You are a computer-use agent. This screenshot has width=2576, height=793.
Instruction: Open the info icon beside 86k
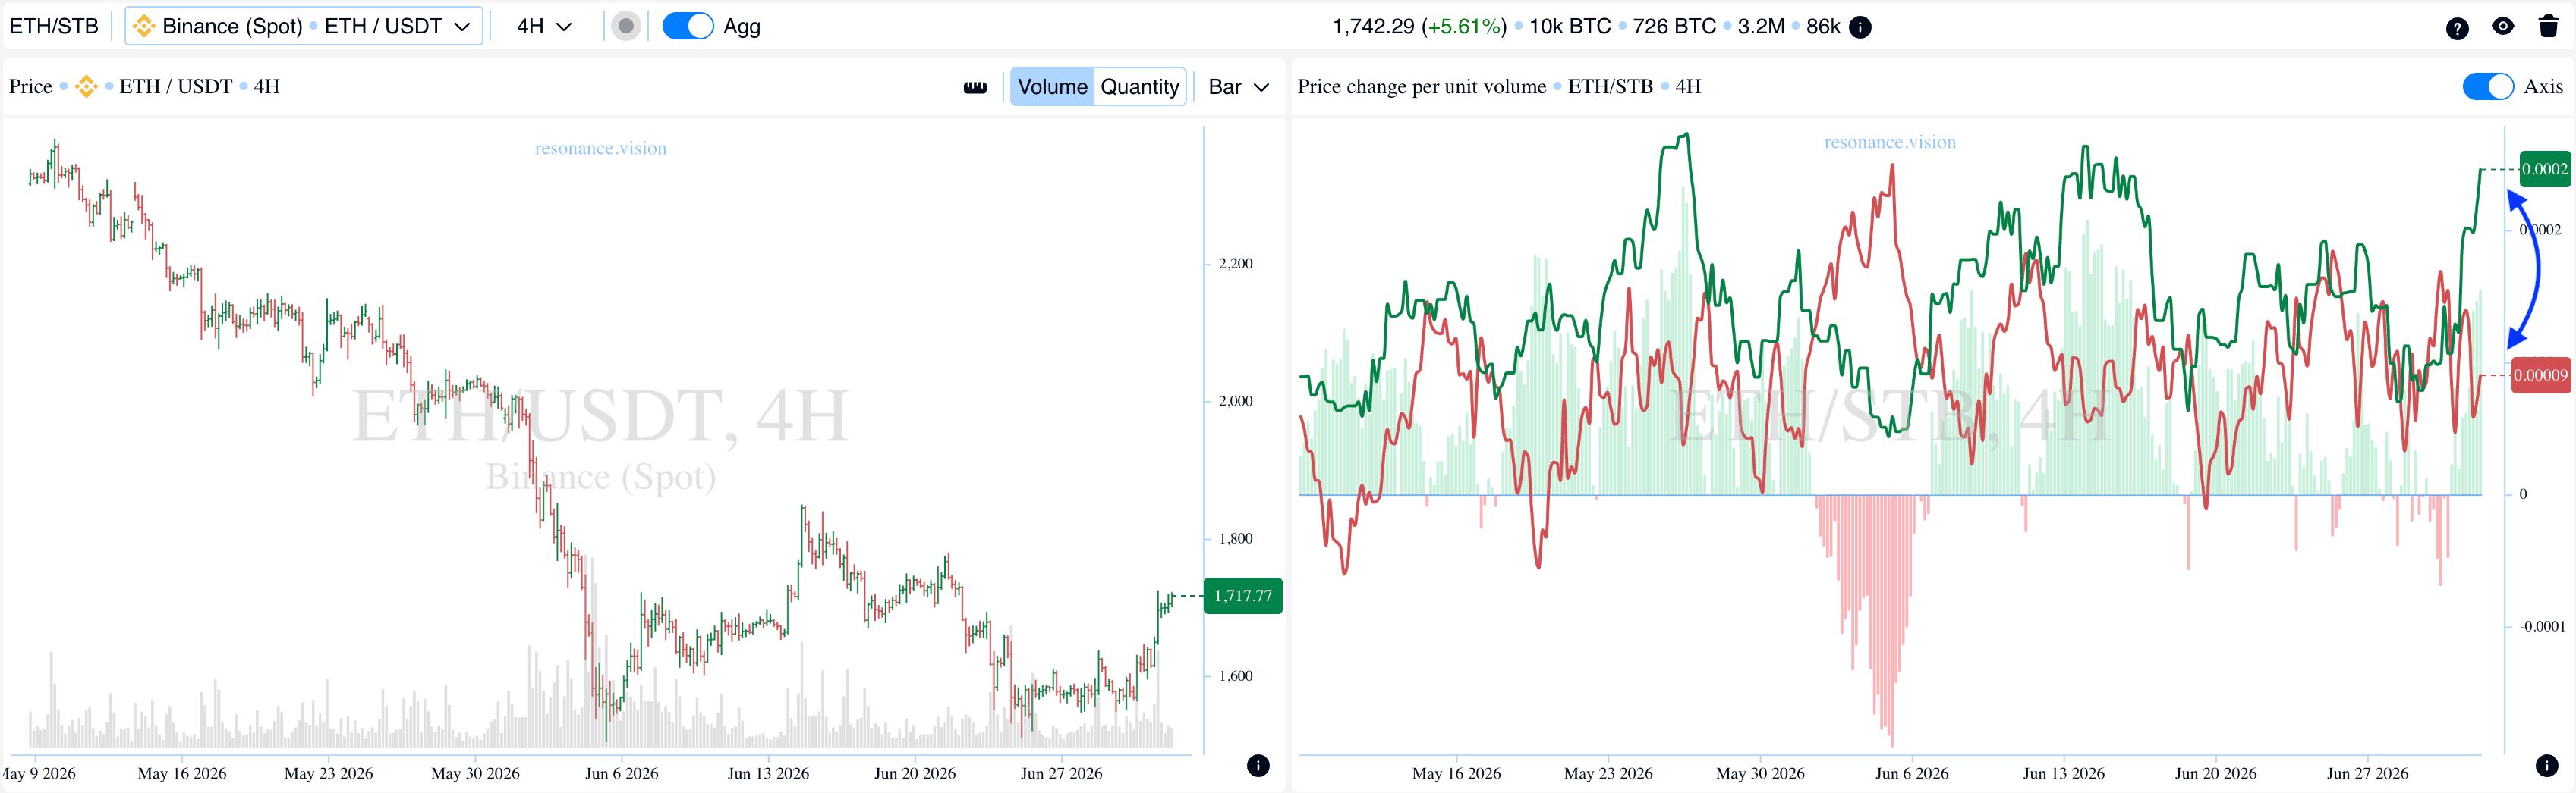[x=1860, y=27]
